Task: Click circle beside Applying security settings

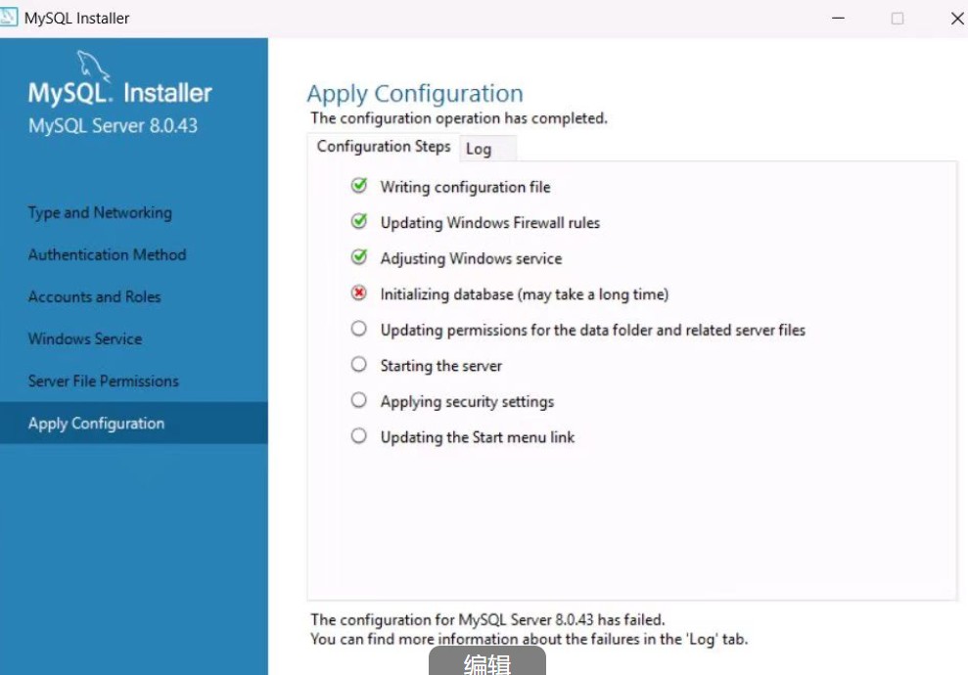Action: coord(358,400)
